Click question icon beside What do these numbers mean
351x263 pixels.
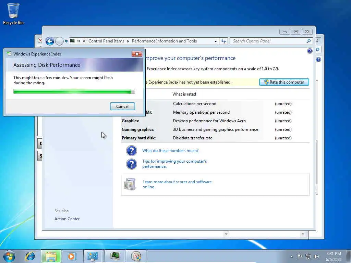point(132,151)
